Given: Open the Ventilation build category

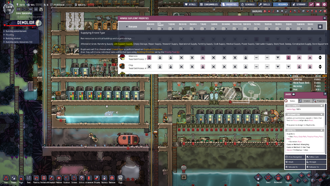Looking at the screenshot, I should 44,179.
